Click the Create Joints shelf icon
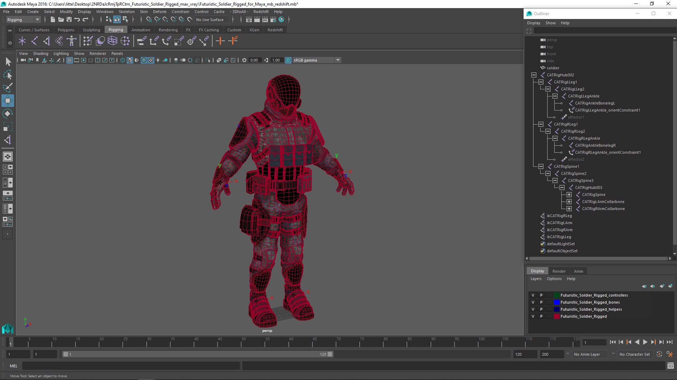 click(x=35, y=41)
